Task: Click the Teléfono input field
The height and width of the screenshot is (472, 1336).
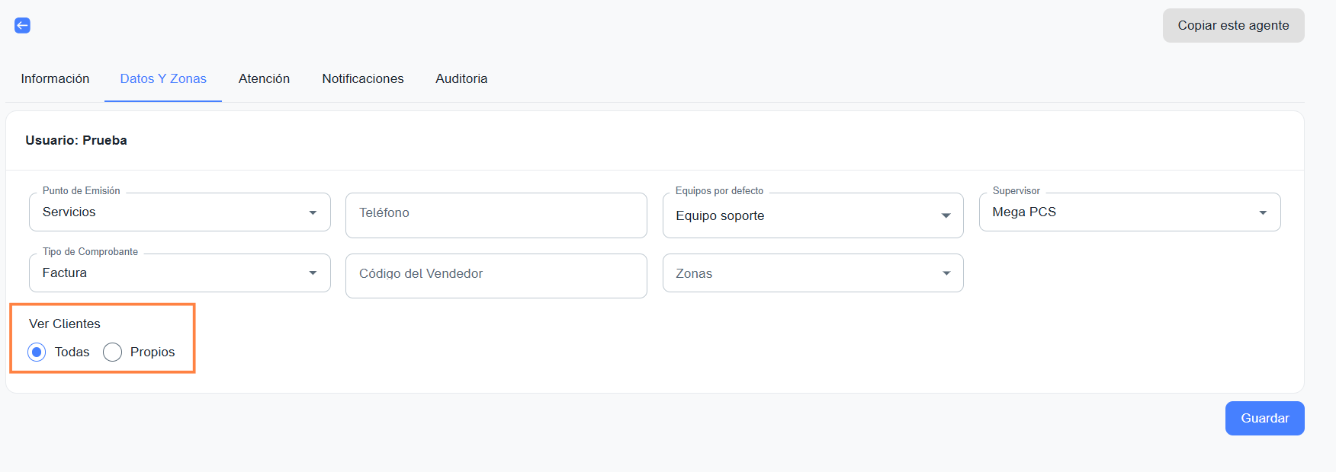Action: [x=496, y=214]
